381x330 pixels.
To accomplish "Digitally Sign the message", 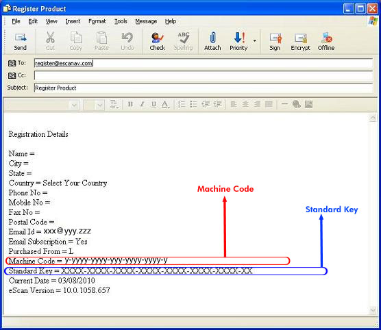I will [x=275, y=41].
